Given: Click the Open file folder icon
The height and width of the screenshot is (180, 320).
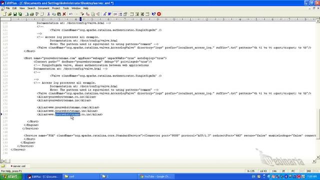Looking at the screenshot, I should (9, 14).
